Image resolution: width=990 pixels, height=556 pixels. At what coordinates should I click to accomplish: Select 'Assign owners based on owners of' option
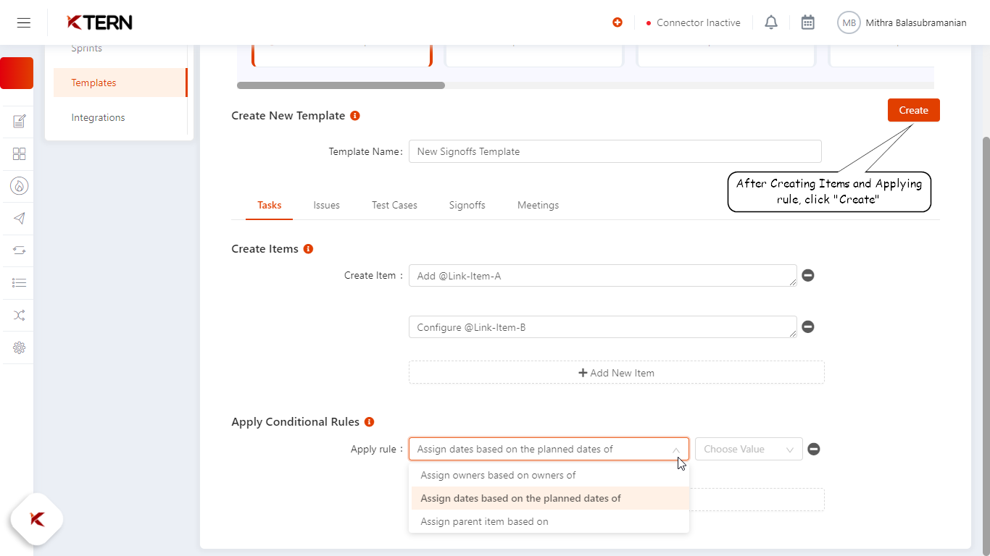[x=498, y=475]
